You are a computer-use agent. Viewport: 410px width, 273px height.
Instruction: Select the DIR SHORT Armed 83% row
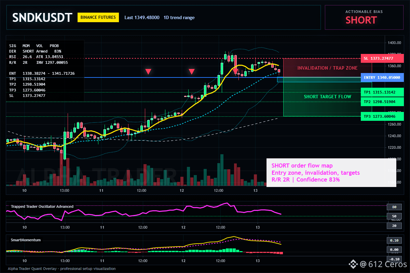point(35,51)
